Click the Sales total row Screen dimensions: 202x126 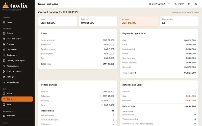tap(78, 64)
